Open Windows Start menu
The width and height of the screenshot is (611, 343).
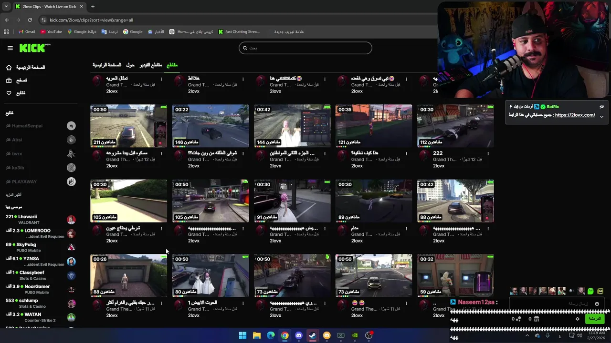tap(242, 335)
